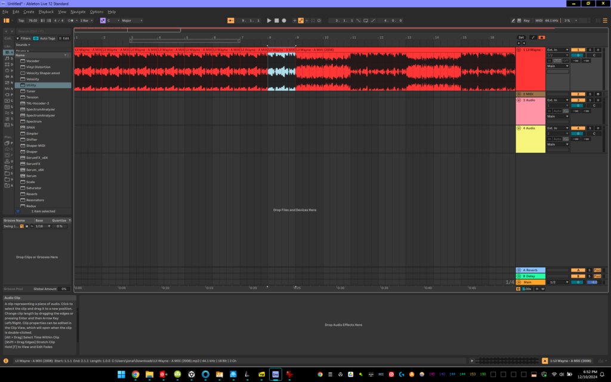
Task: Enter Key mapping mode via Key icon
Action: (x=527, y=20)
